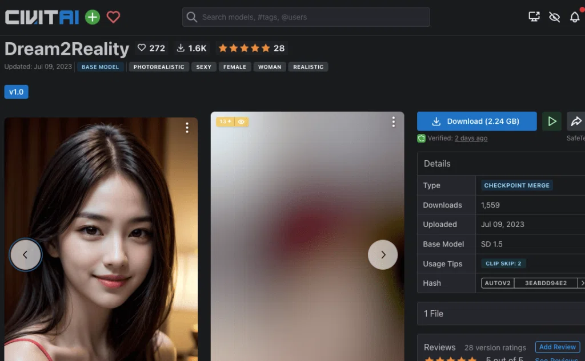Select the REALISTIC tag

click(308, 67)
